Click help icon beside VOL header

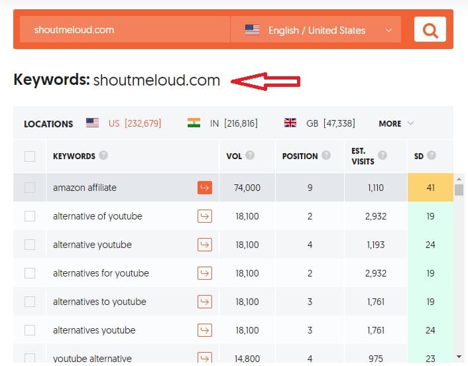[x=250, y=155]
